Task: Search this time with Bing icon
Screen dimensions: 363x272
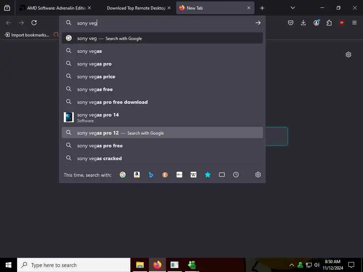Action: click(x=151, y=175)
